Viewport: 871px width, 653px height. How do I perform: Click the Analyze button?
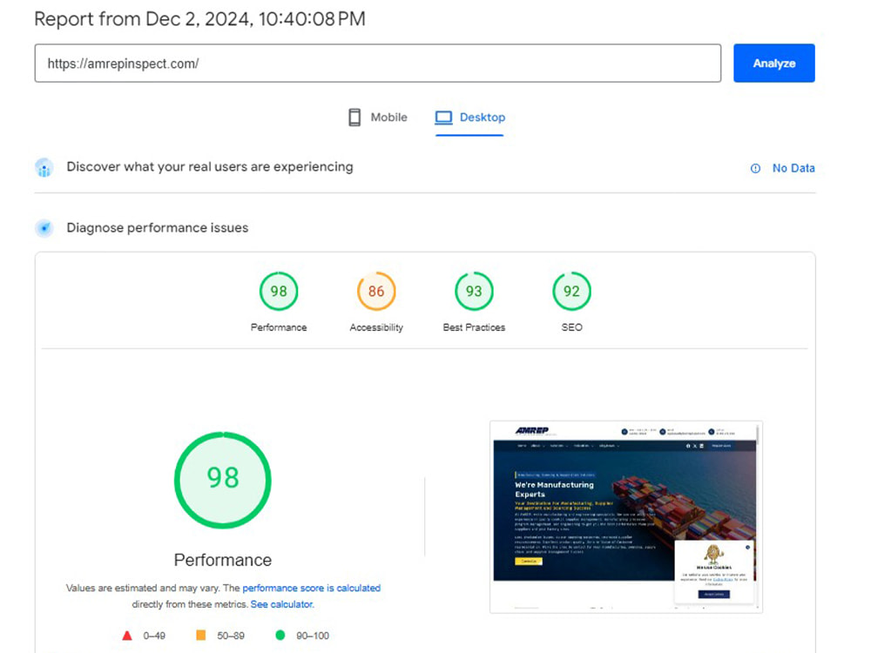click(773, 64)
